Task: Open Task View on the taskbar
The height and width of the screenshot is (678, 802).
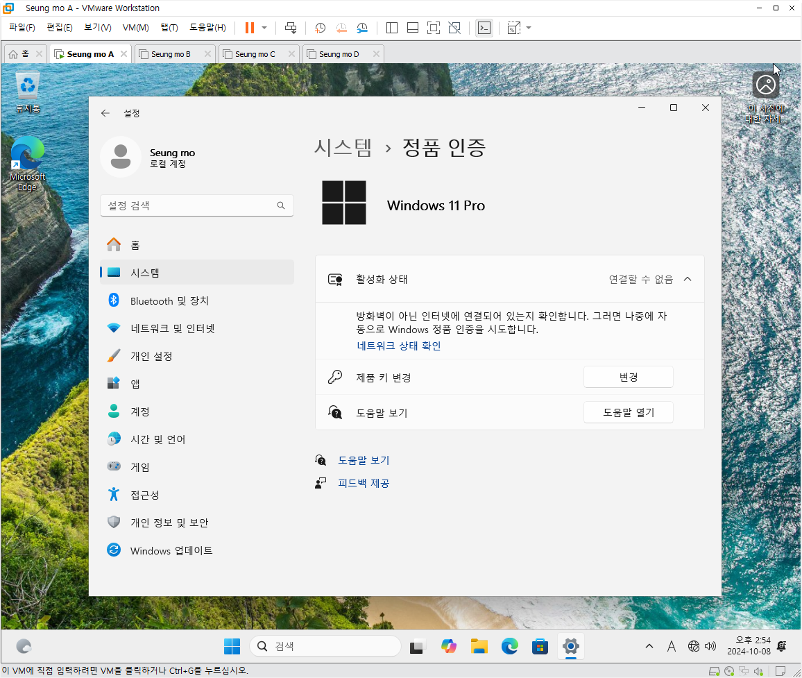Action: tap(418, 647)
